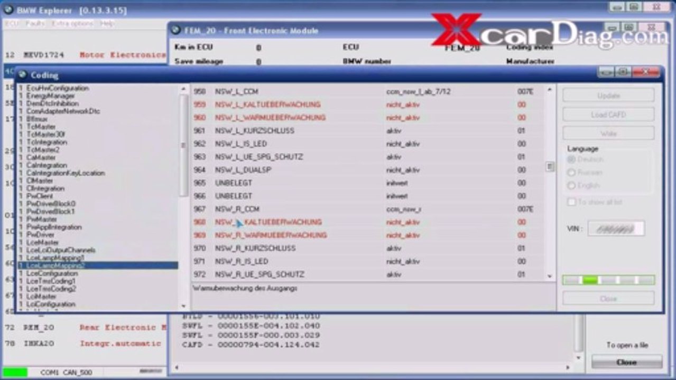676x380 pixels.
Task: Open the Extra options menu
Action: pyautogui.click(x=73, y=24)
